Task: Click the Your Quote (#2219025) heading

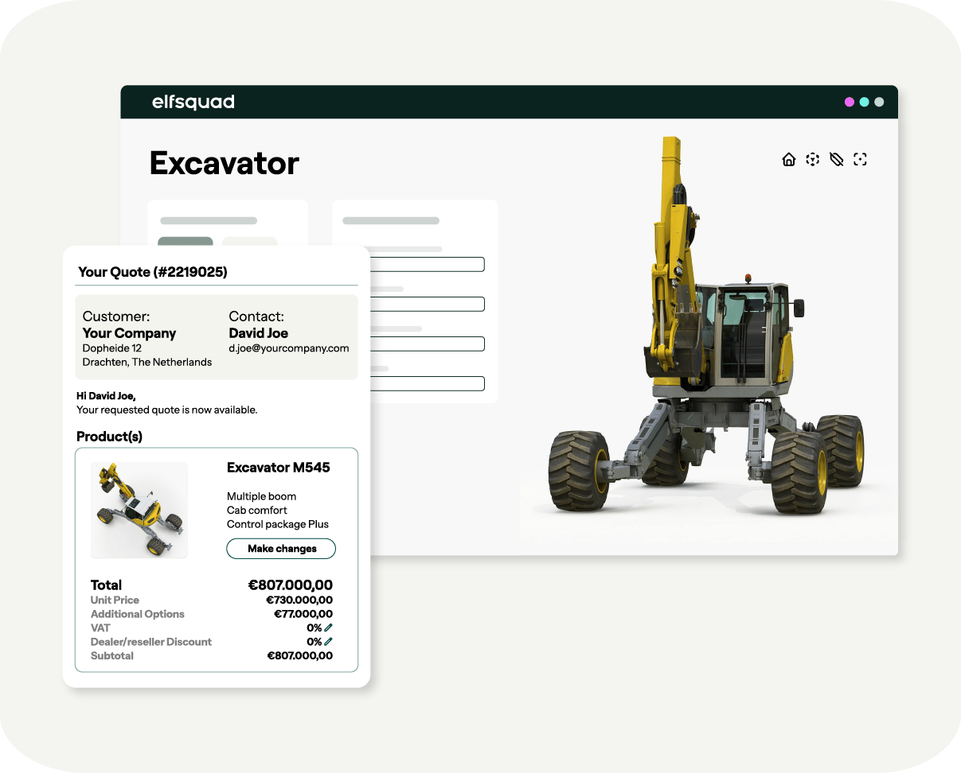Action: (151, 272)
